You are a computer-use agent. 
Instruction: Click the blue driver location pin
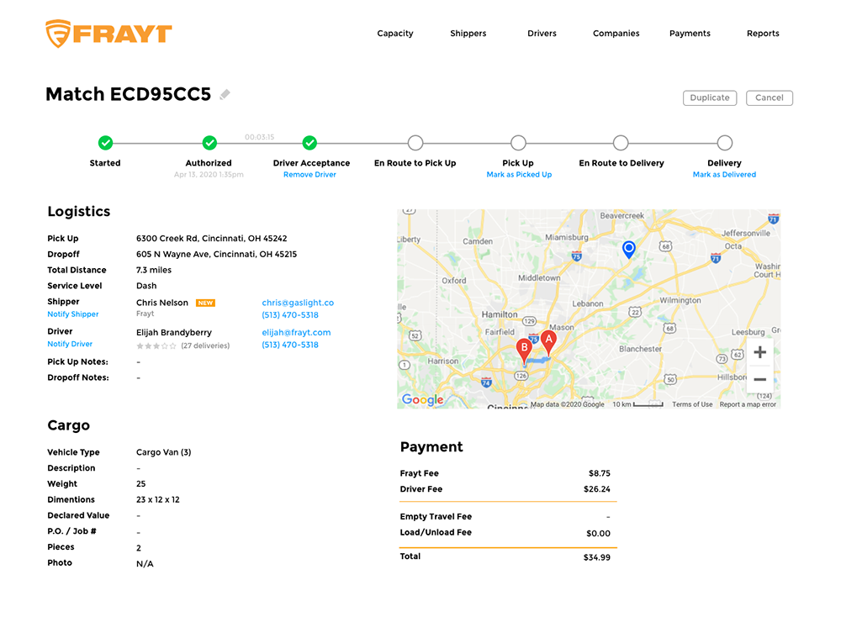[x=628, y=250]
